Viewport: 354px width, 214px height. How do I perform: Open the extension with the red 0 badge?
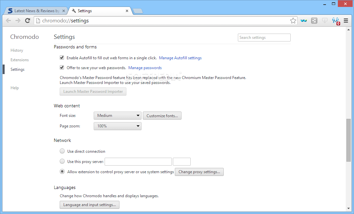[336, 21]
